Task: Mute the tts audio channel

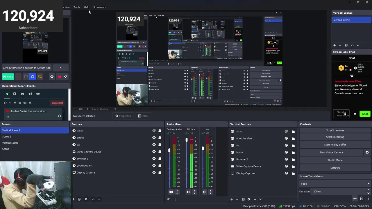Action: pos(205,192)
